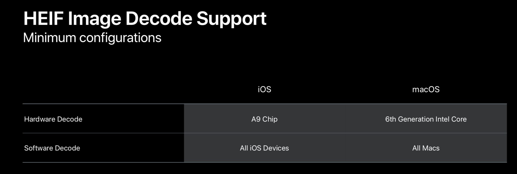
Task: Click the word "Support" in the title
Action: (x=231, y=19)
